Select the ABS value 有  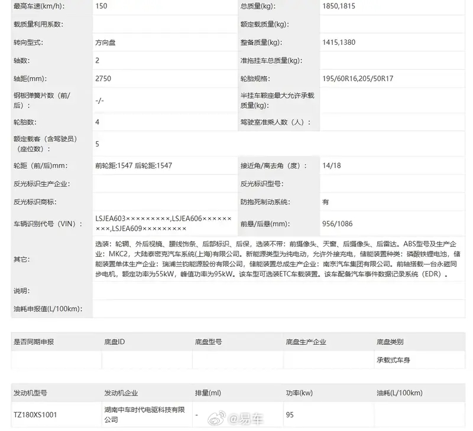pos(326,202)
